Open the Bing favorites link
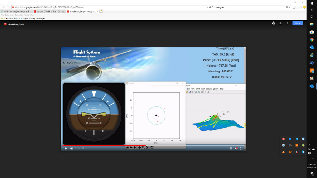 pyautogui.click(x=32, y=18)
